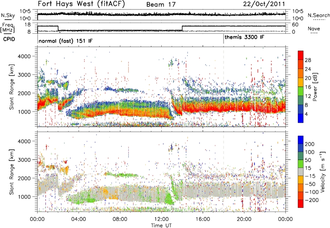Click the '-200' Velocity colorbar tick value
330x228 pixels.
(x=312, y=200)
